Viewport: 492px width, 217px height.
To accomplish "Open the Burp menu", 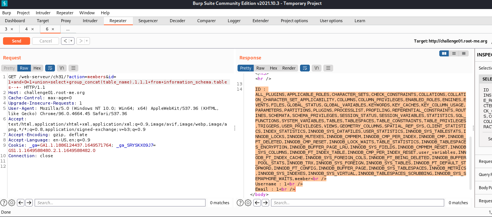I will (7, 13).
